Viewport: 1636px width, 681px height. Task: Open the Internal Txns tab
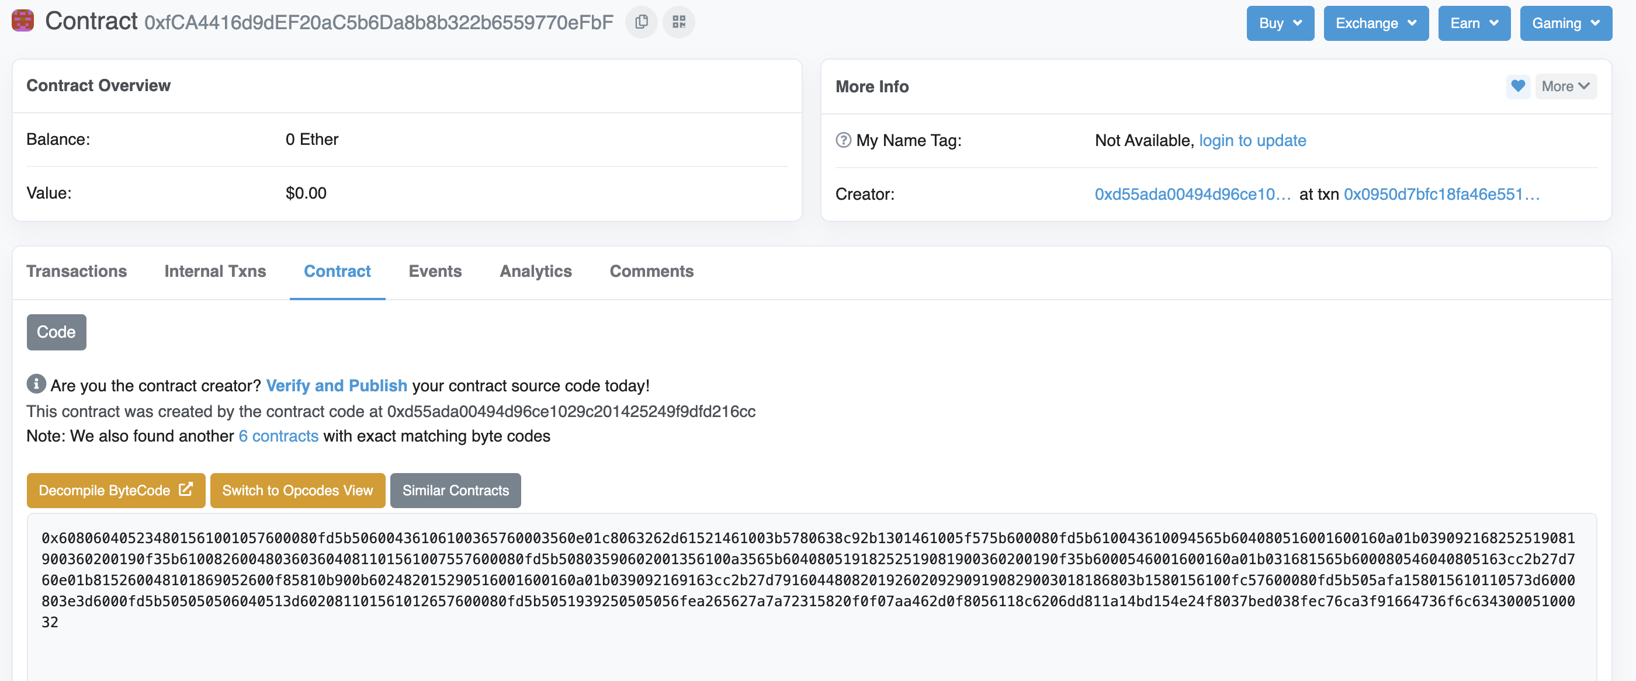point(214,271)
